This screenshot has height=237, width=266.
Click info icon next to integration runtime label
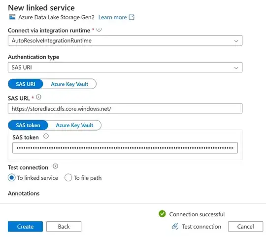coord(99,30)
